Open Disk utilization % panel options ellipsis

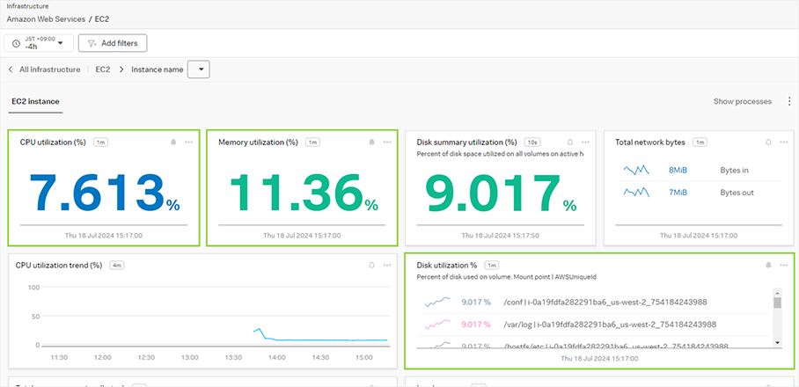pyautogui.click(x=783, y=265)
